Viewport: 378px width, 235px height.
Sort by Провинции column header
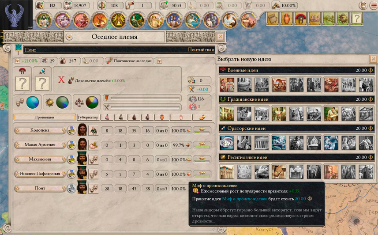click(x=45, y=117)
